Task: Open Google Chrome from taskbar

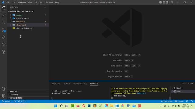Action: click(123, 106)
